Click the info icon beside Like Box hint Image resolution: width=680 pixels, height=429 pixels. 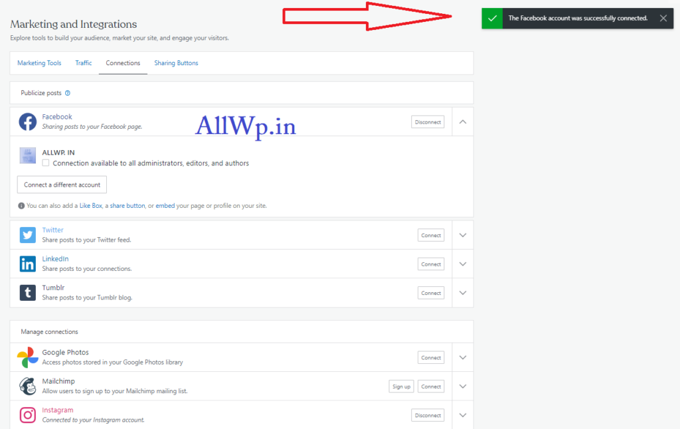[x=21, y=206]
